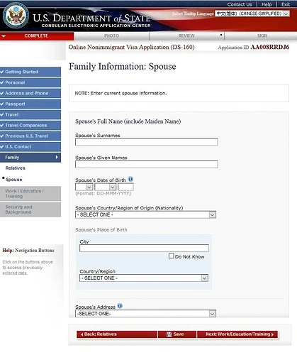The width and height of the screenshot is (297, 355).
Task: Open the Passport section in the sidebar
Action: coord(30,104)
